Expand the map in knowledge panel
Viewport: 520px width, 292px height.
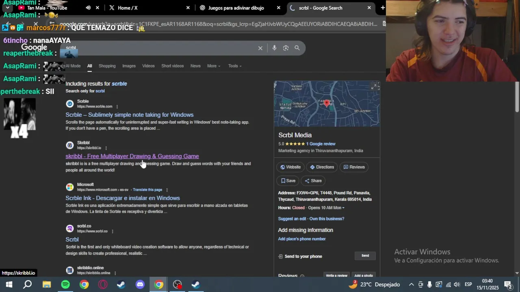pyautogui.click(x=375, y=86)
